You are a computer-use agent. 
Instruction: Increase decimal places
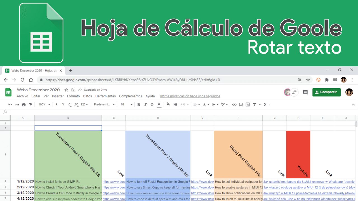click(76, 104)
